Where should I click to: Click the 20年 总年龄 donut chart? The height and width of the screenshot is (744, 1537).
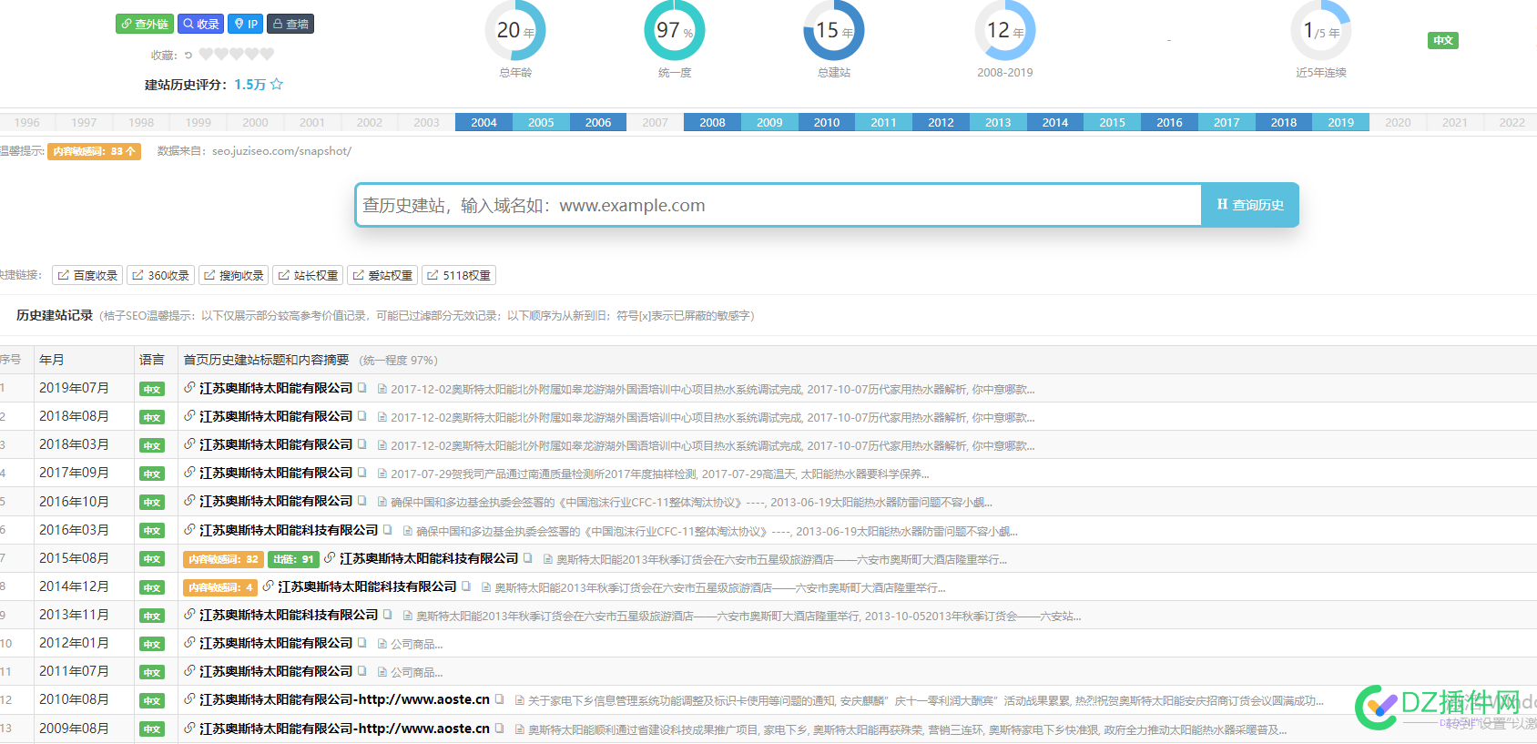(515, 31)
